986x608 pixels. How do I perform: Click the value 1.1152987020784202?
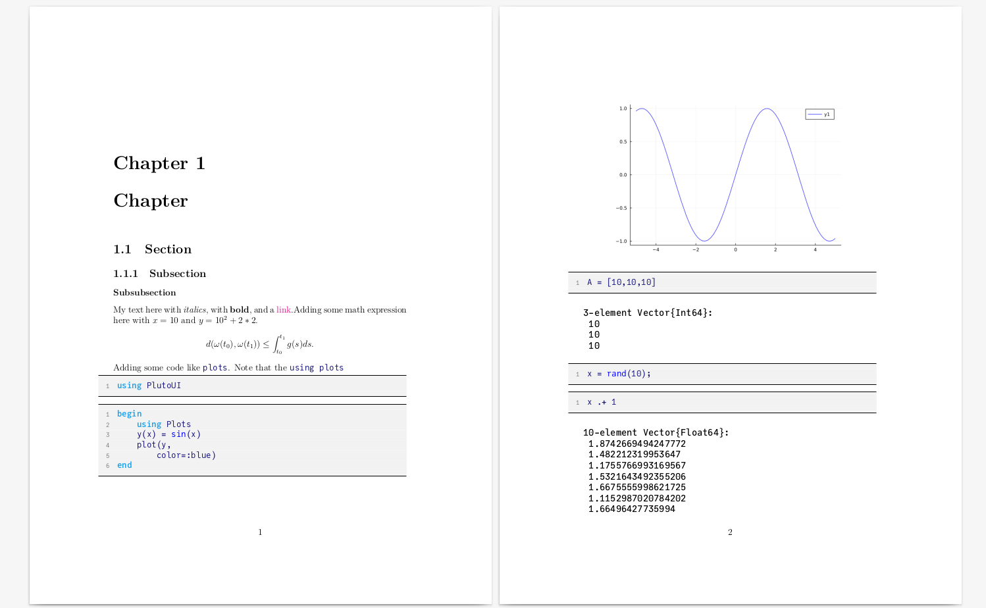coord(637,499)
